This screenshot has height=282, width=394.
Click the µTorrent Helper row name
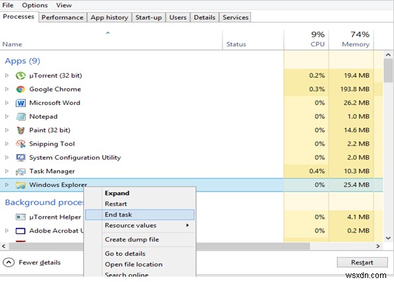coord(55,217)
